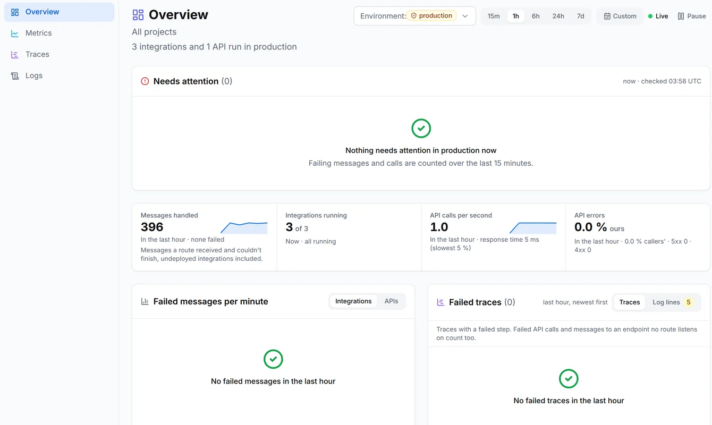Select the 6h time range
The image size is (712, 425).
click(x=536, y=16)
